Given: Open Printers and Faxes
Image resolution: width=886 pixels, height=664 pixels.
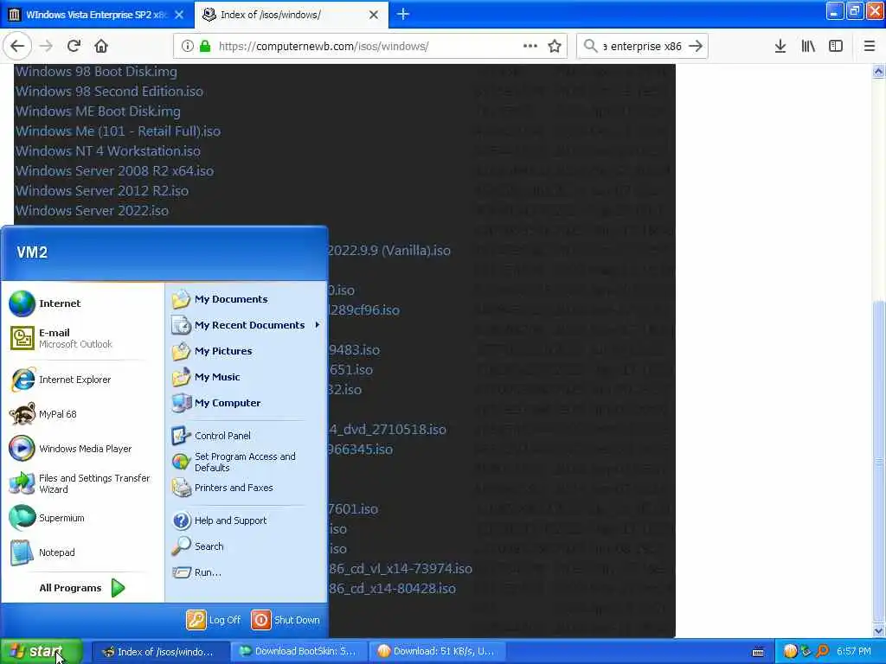Looking at the screenshot, I should point(247,488).
